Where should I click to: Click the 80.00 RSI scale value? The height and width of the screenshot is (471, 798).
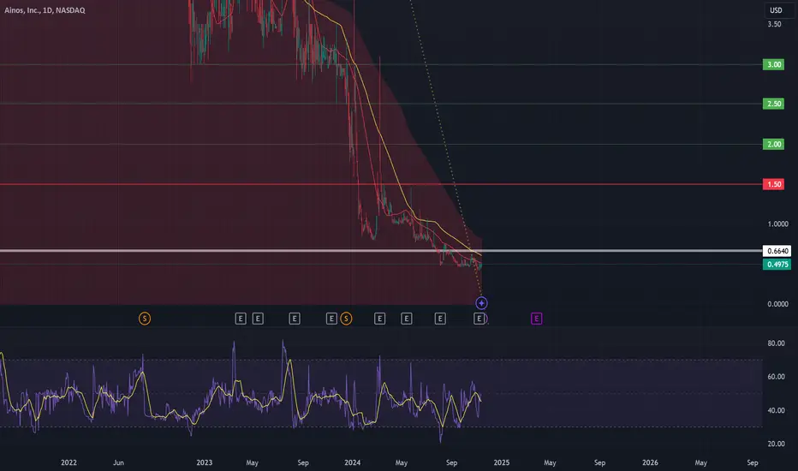(x=776, y=343)
